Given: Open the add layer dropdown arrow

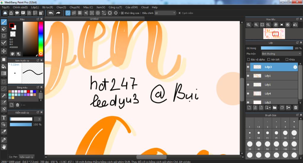Looking at the screenshot, I should [x=270, y=108].
